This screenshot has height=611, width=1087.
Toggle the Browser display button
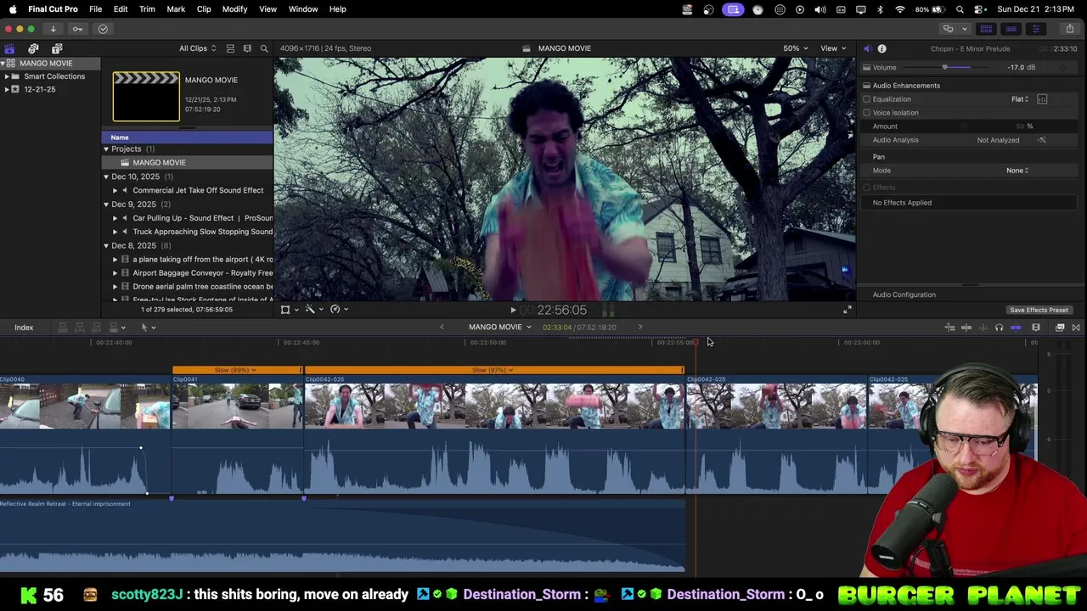click(986, 29)
